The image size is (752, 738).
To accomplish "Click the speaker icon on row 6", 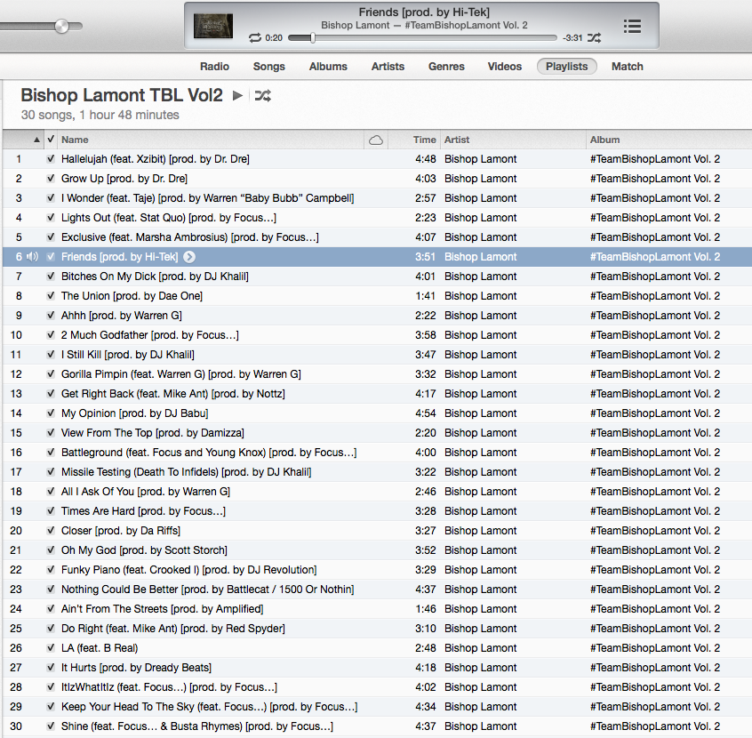I will tap(32, 257).
